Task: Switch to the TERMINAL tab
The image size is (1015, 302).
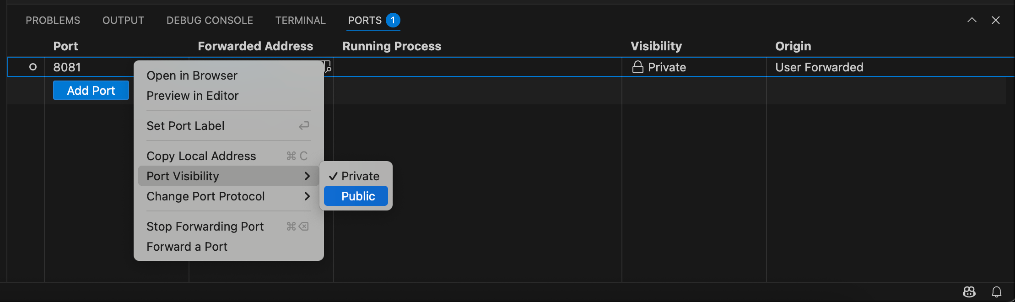Action: (x=301, y=20)
